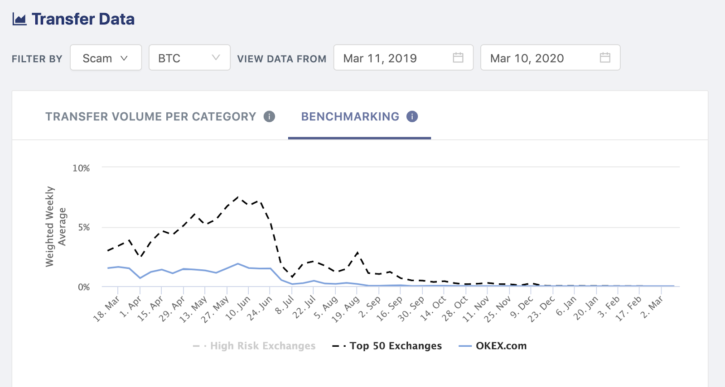Expand the BTC dropdown chevron arrow
This screenshot has width=725, height=387.
click(216, 57)
